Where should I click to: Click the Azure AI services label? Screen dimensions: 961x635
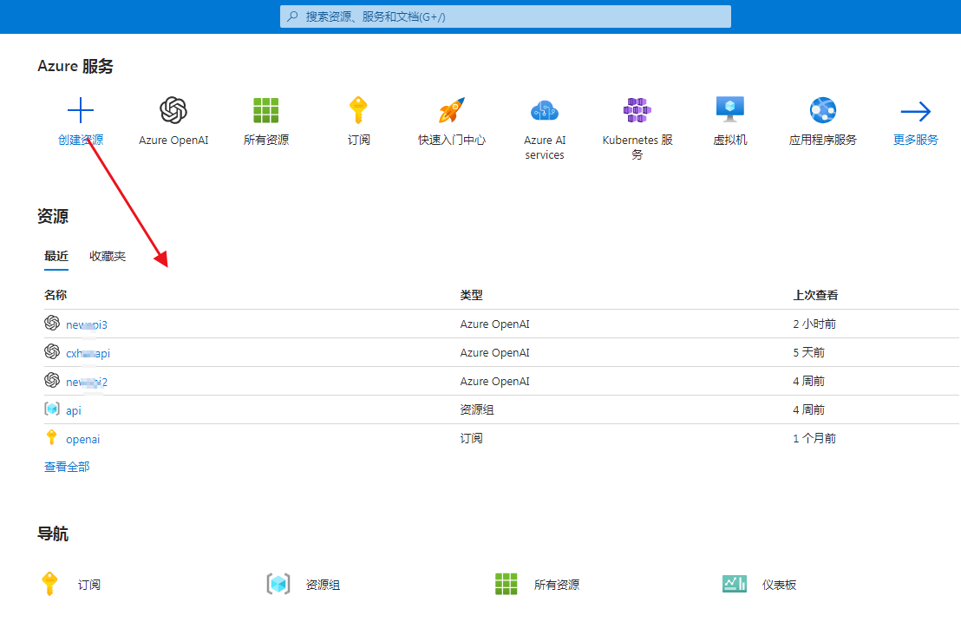pos(544,147)
